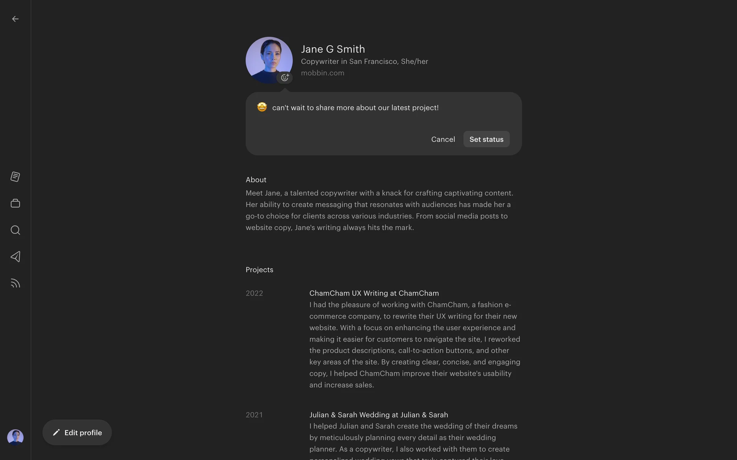Open the ChamCham UX Writing project title
Image resolution: width=737 pixels, height=460 pixels.
click(374, 293)
